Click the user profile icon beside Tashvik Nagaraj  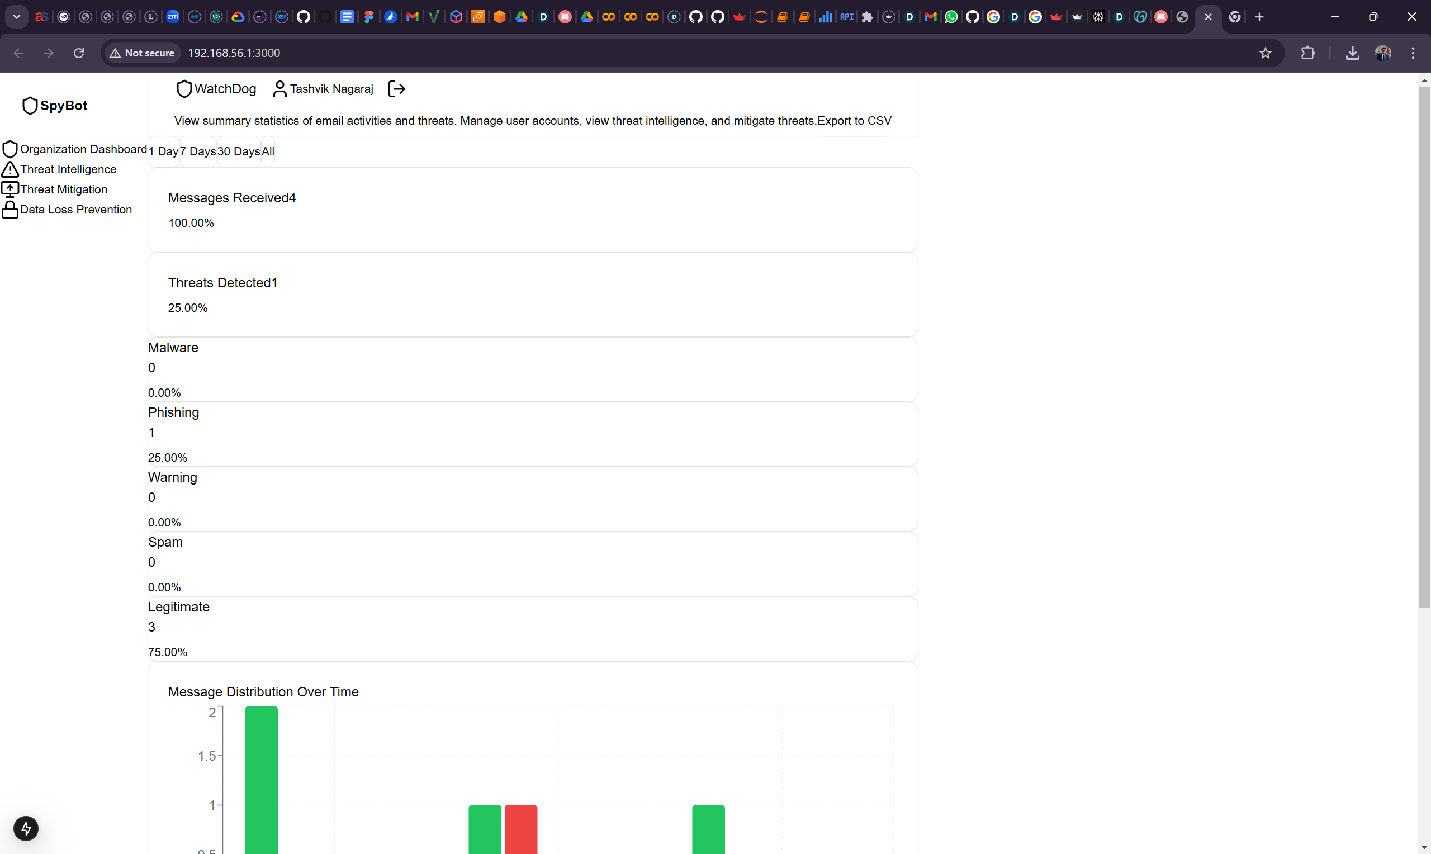coord(279,89)
